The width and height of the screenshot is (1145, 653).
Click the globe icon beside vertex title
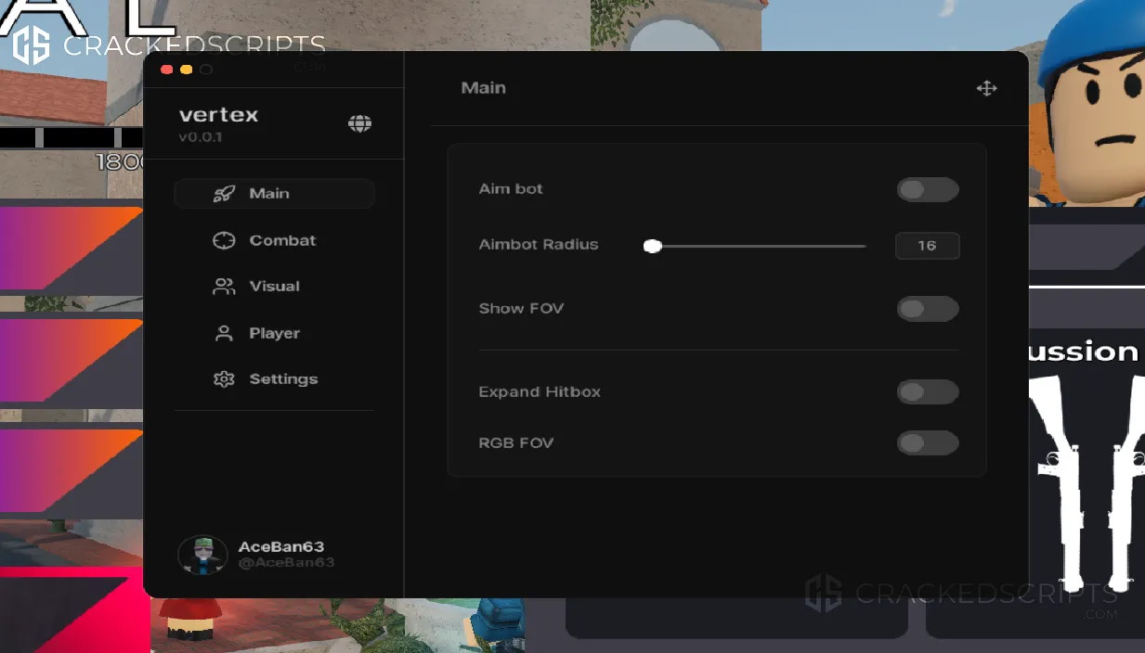359,123
